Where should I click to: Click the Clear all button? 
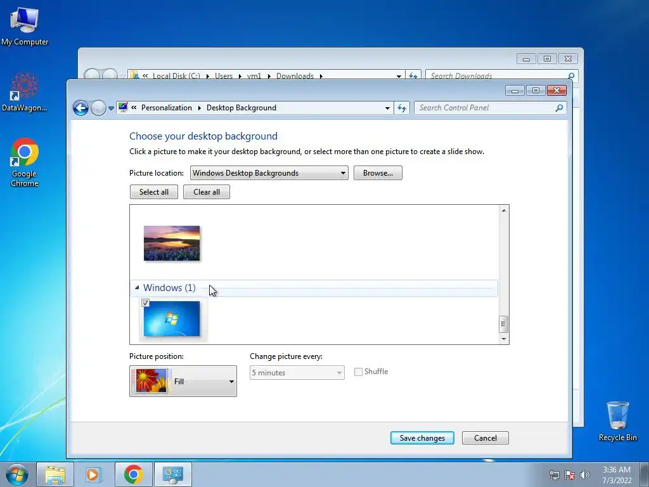point(207,192)
